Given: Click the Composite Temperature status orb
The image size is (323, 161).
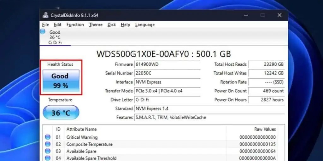Looking at the screenshot, I should 48,144.
